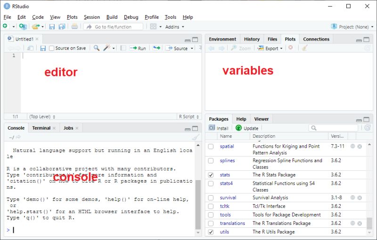The width and height of the screenshot is (377, 240).
Task: Click remove icon for spatial package
Action: [x=360, y=147]
